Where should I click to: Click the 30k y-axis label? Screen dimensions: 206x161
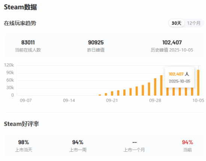(x=10, y=88)
